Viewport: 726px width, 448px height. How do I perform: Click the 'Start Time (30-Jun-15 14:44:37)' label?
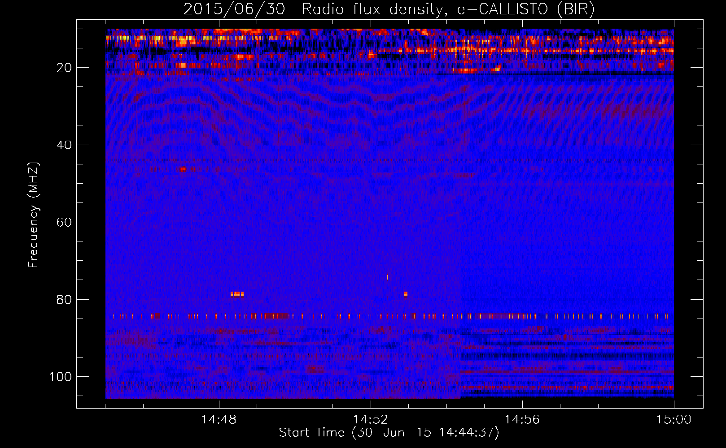pos(389,433)
